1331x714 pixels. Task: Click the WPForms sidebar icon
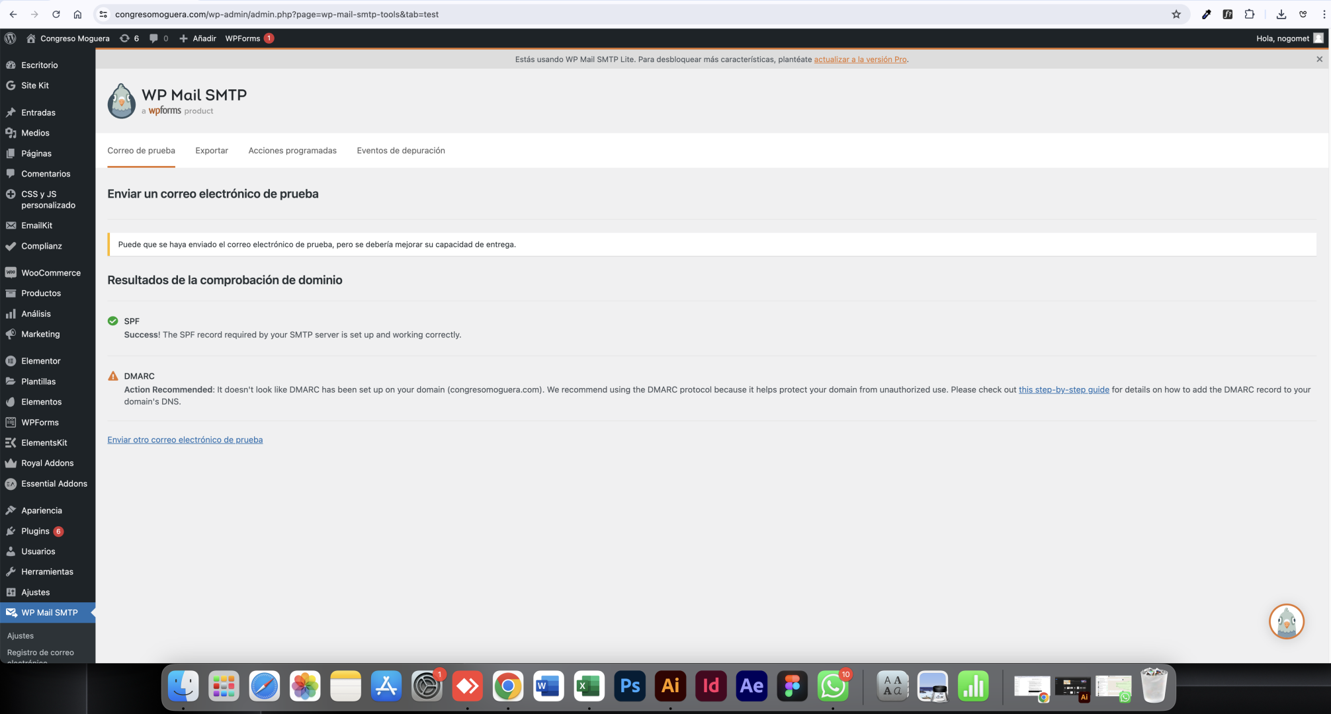pyautogui.click(x=11, y=422)
